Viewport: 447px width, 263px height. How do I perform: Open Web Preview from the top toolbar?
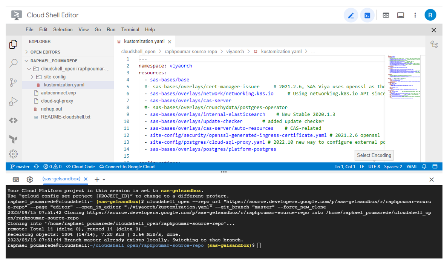pyautogui.click(x=385, y=15)
